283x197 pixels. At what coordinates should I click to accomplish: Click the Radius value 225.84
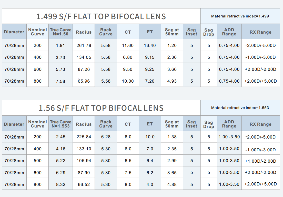84,137
